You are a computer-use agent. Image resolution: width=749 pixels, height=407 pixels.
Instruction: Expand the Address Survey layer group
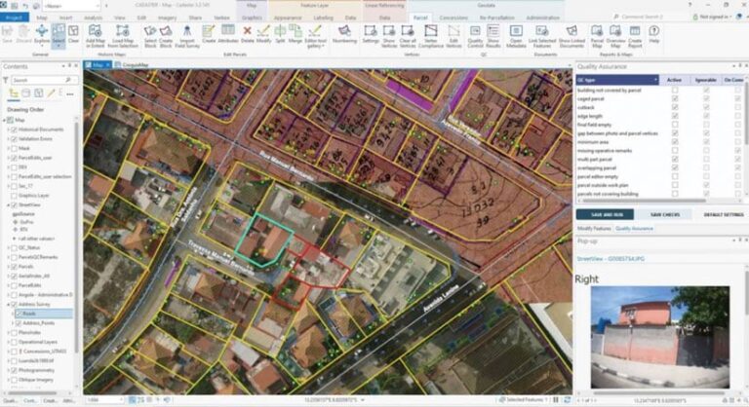coord(8,304)
